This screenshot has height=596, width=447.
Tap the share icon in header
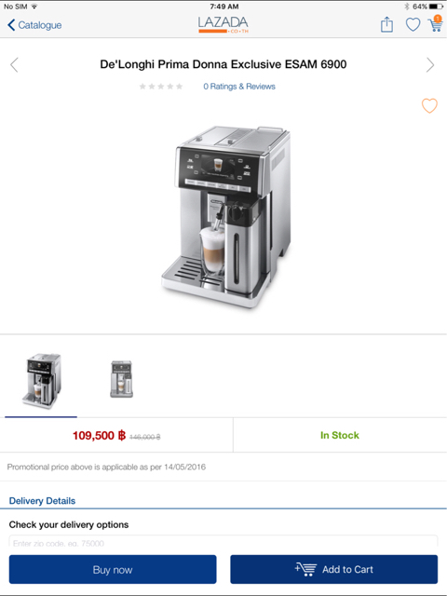point(386,25)
